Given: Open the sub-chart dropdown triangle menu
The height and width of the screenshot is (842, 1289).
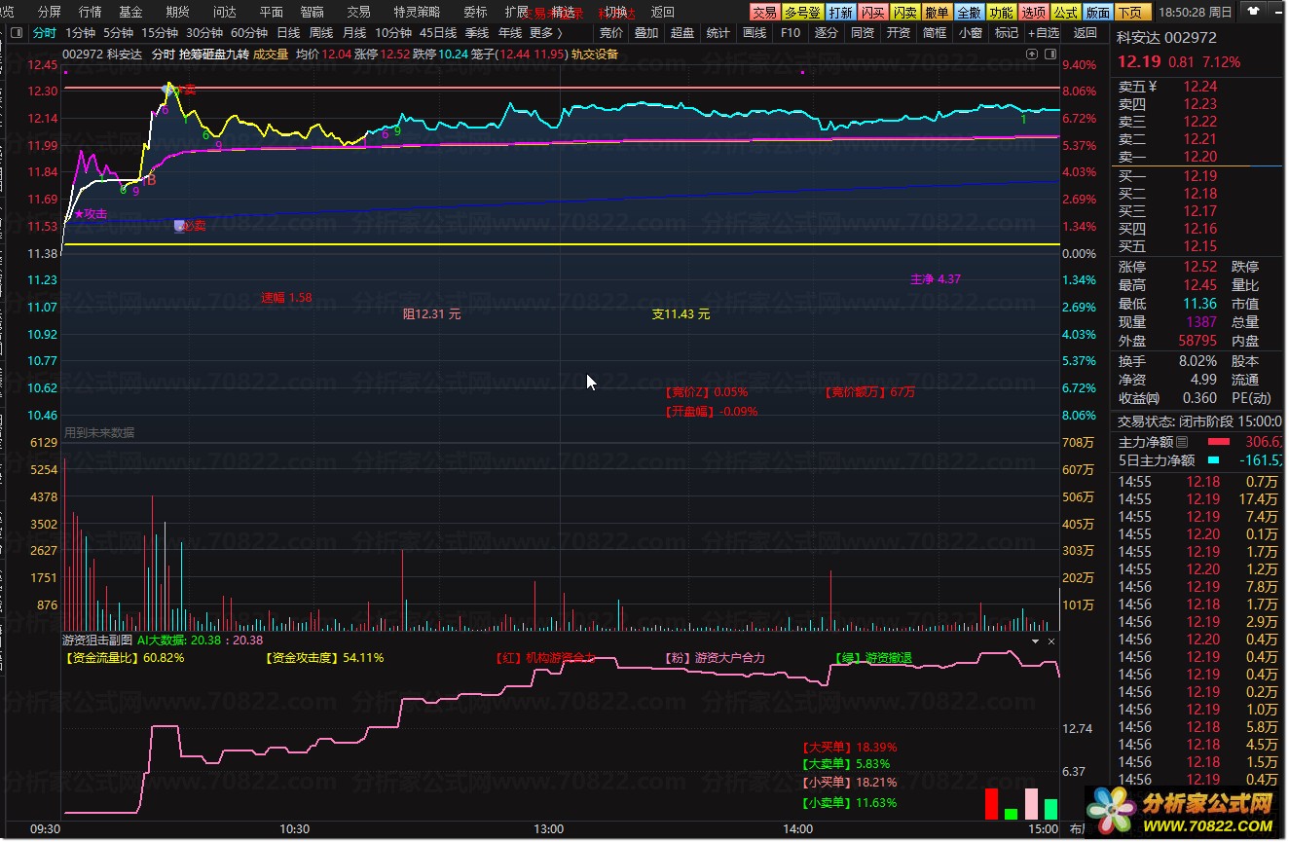Looking at the screenshot, I should click(x=1035, y=641).
